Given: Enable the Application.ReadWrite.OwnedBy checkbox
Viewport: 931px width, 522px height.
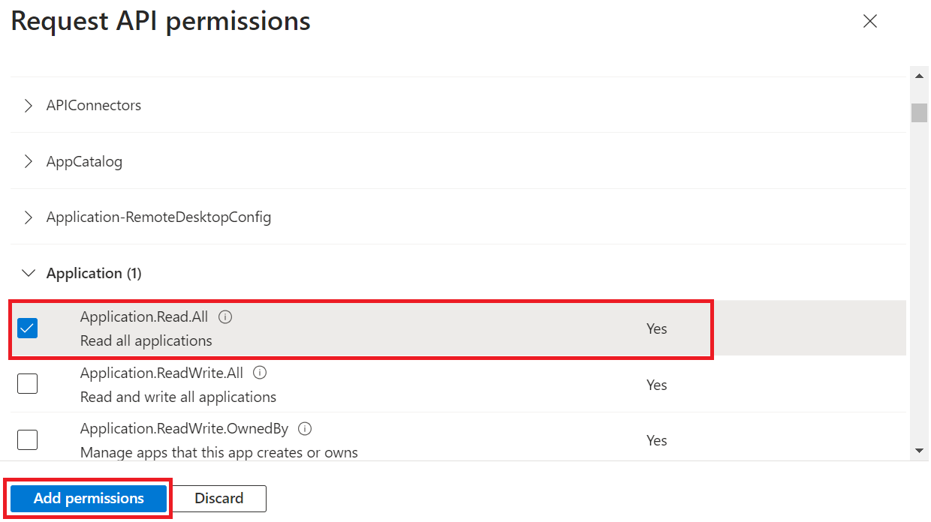Looking at the screenshot, I should (27, 439).
